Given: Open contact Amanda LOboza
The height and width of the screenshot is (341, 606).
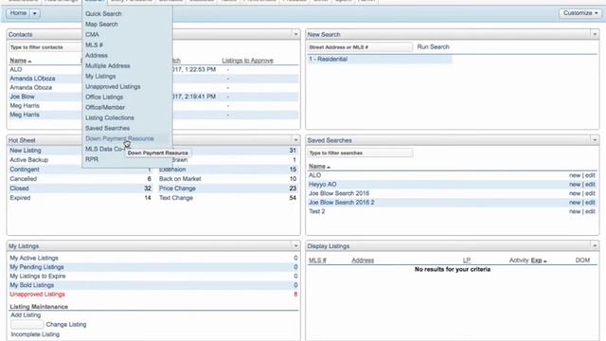Looking at the screenshot, I should [x=32, y=79].
